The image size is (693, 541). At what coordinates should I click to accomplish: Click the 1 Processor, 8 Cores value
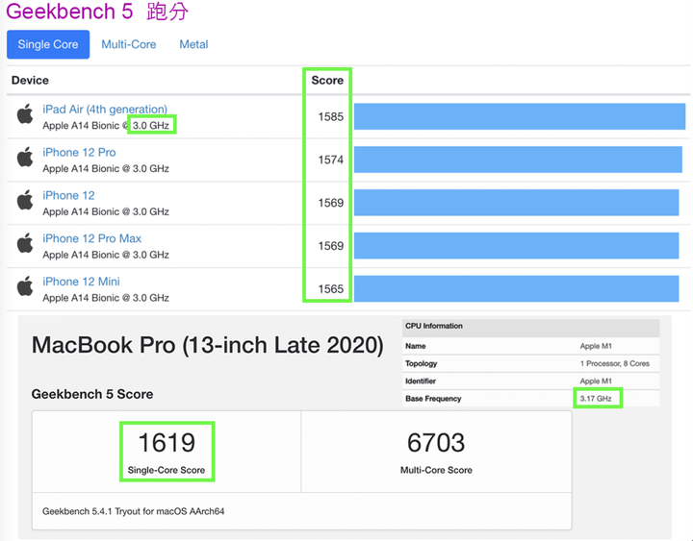click(615, 363)
